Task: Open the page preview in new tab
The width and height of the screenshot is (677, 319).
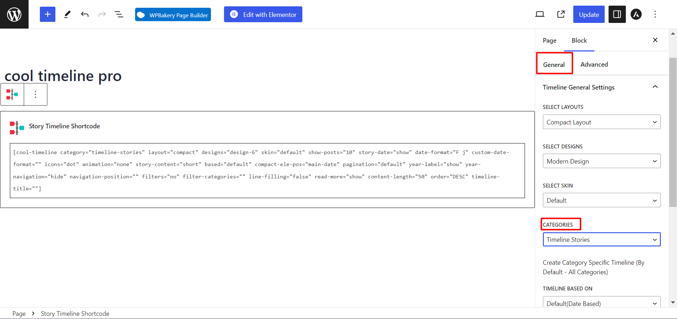Action: 561,14
